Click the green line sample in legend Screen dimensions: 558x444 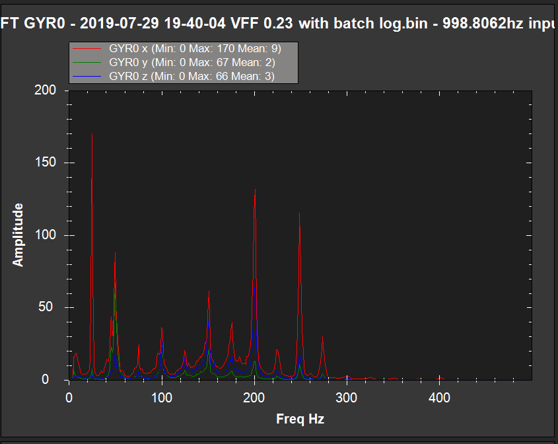tap(88, 63)
